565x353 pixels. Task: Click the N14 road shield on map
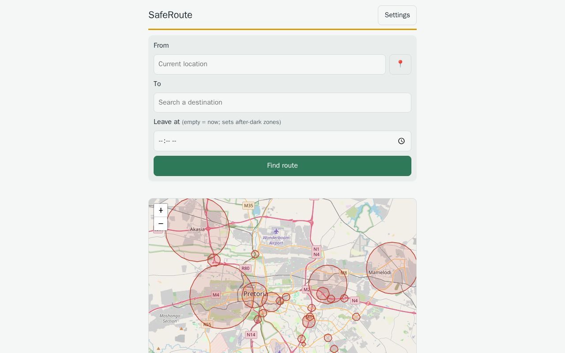pyautogui.click(x=251, y=335)
